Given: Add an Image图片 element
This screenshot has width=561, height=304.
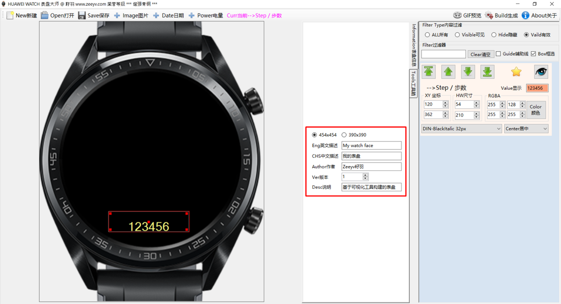Looking at the screenshot, I should (131, 15).
